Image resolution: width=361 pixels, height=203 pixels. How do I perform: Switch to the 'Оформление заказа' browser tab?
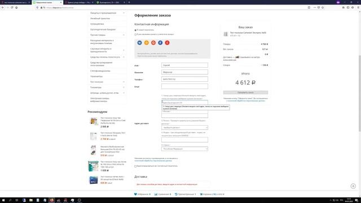click(x=47, y=2)
